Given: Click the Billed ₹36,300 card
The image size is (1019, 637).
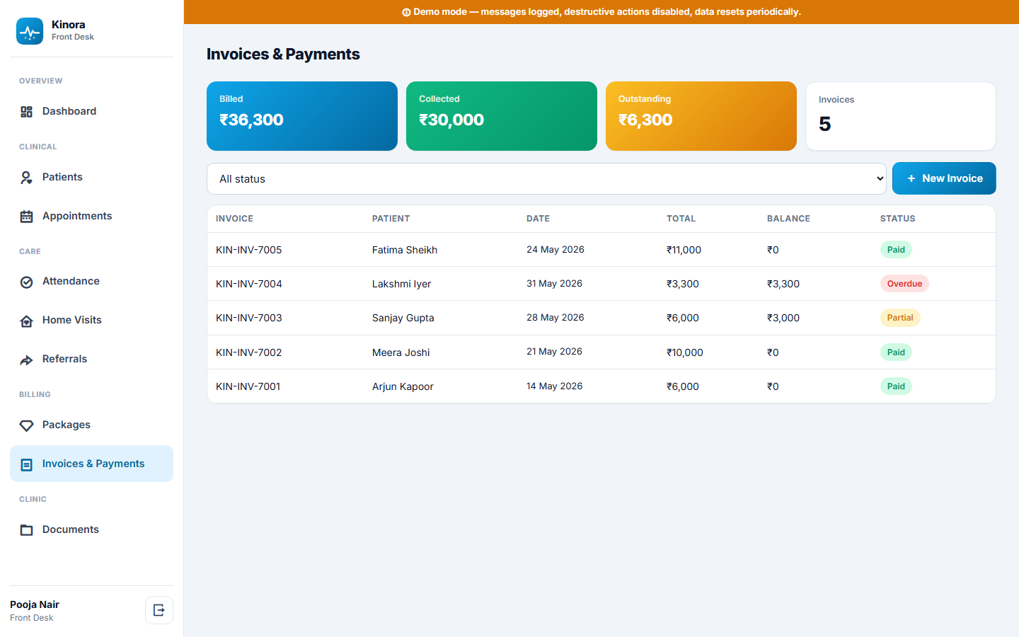Looking at the screenshot, I should pyautogui.click(x=302, y=116).
